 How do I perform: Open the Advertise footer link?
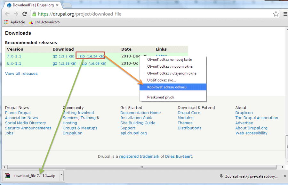(x=244, y=123)
